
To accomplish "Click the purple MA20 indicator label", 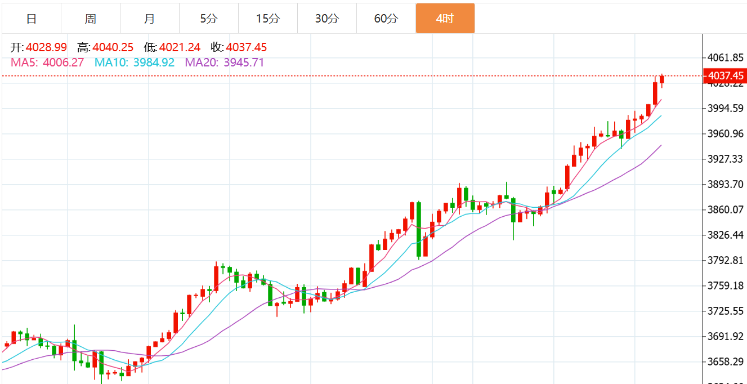I will [x=225, y=62].
